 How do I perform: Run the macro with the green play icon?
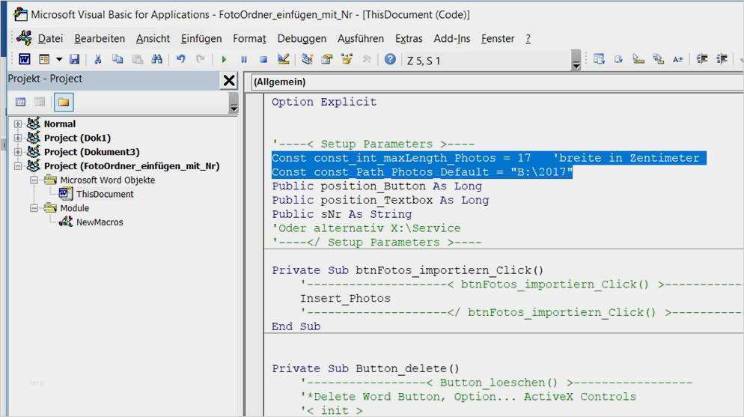[x=224, y=59]
